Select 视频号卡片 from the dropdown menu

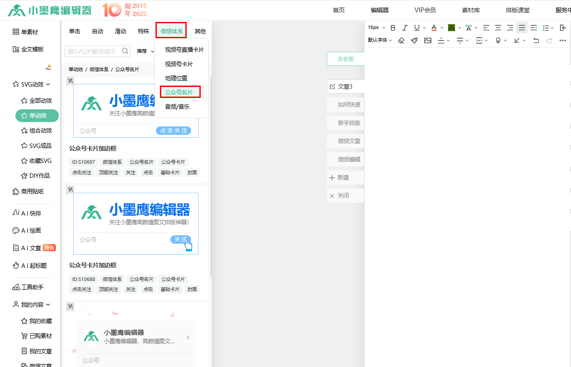pyautogui.click(x=179, y=64)
